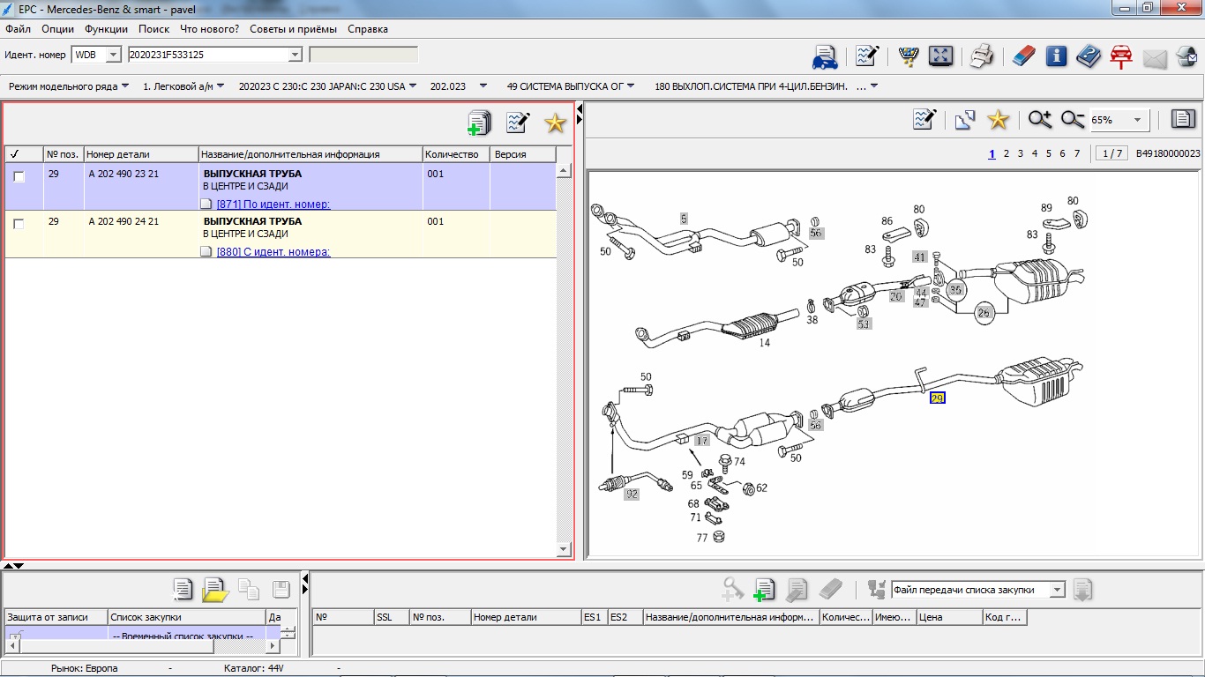1205x677 pixels.
Task: Open footnote link [880] С идент. номера
Action: pyautogui.click(x=273, y=252)
